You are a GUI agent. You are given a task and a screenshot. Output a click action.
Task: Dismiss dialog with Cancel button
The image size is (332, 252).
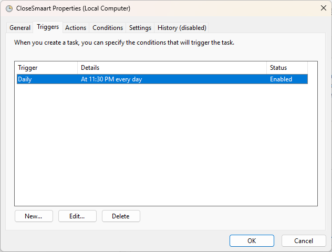coord(304,241)
